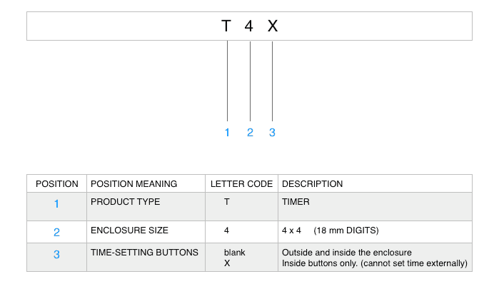
Task: Select the blue position number 3 under the diagram
Action: click(272, 133)
